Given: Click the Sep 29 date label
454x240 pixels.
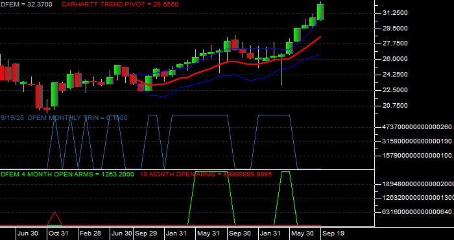Looking at the screenshot, I should point(146,234).
